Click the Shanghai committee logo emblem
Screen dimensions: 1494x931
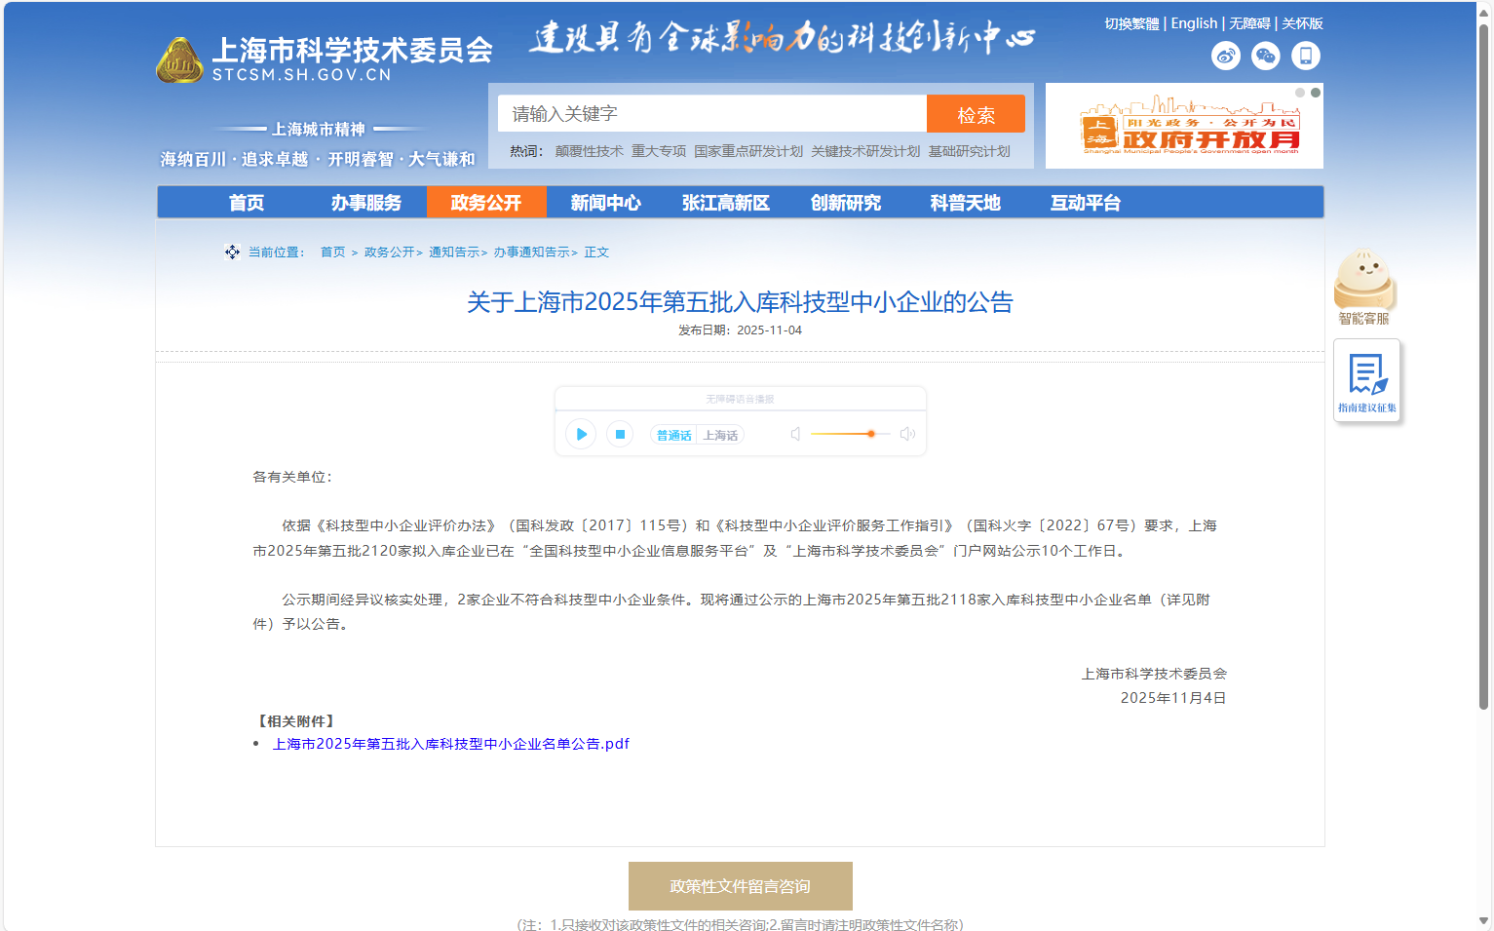[x=179, y=61]
